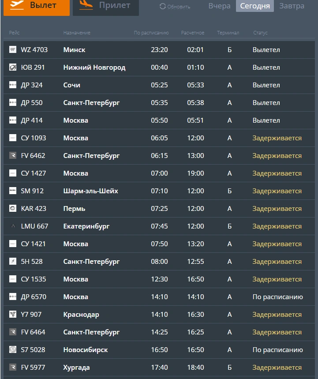Click estimated time 19:00 of СУ 1427

[195, 173]
